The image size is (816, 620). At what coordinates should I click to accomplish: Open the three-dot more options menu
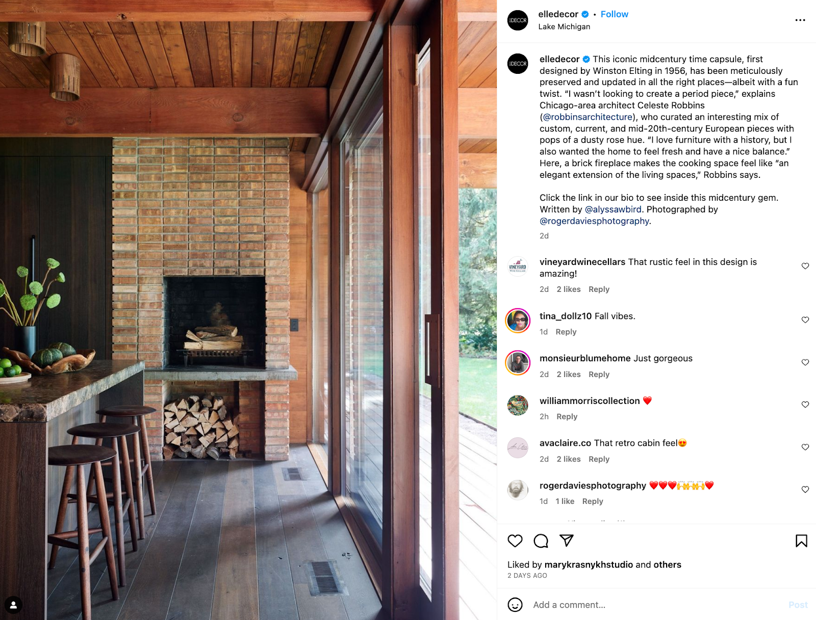coord(800,20)
